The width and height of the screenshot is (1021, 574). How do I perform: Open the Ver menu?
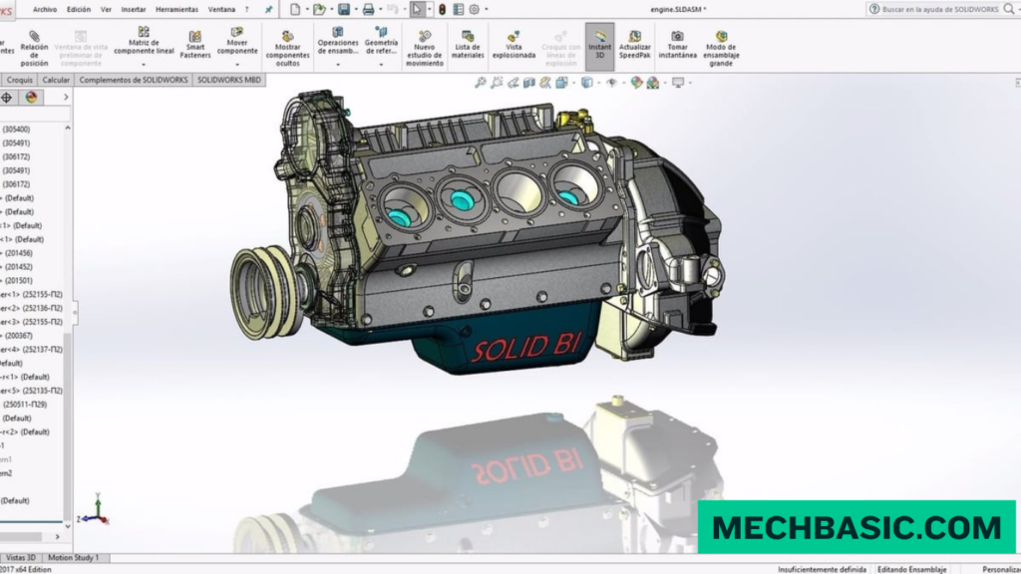coord(106,10)
